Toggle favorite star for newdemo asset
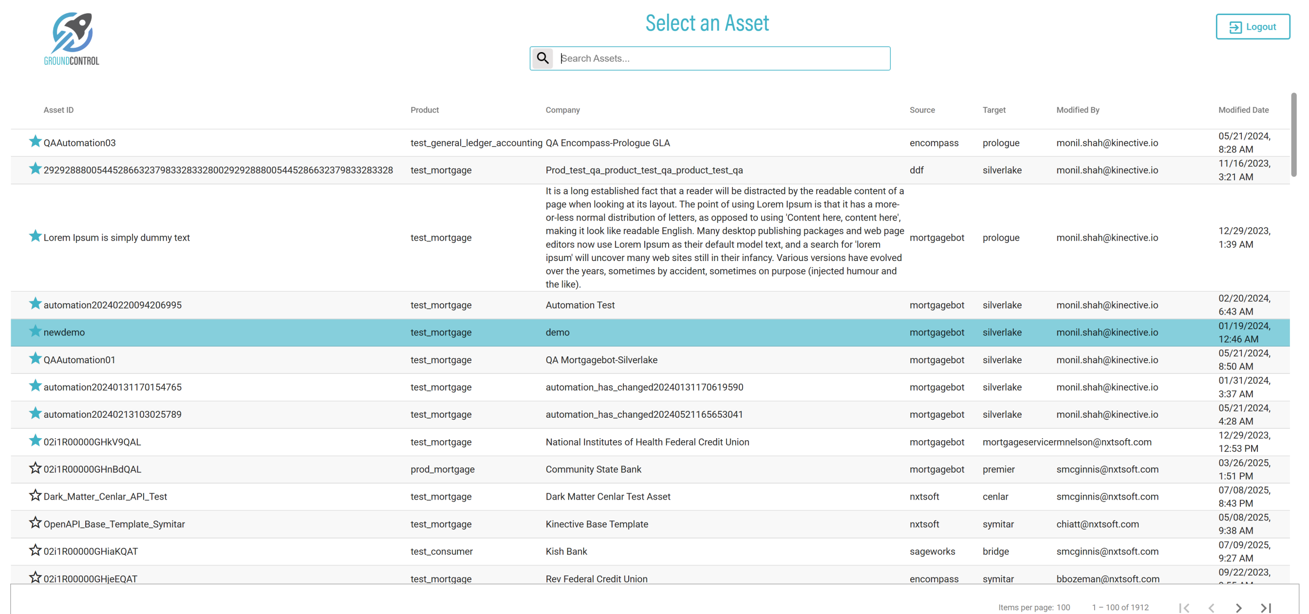The image size is (1309, 614). tap(35, 331)
